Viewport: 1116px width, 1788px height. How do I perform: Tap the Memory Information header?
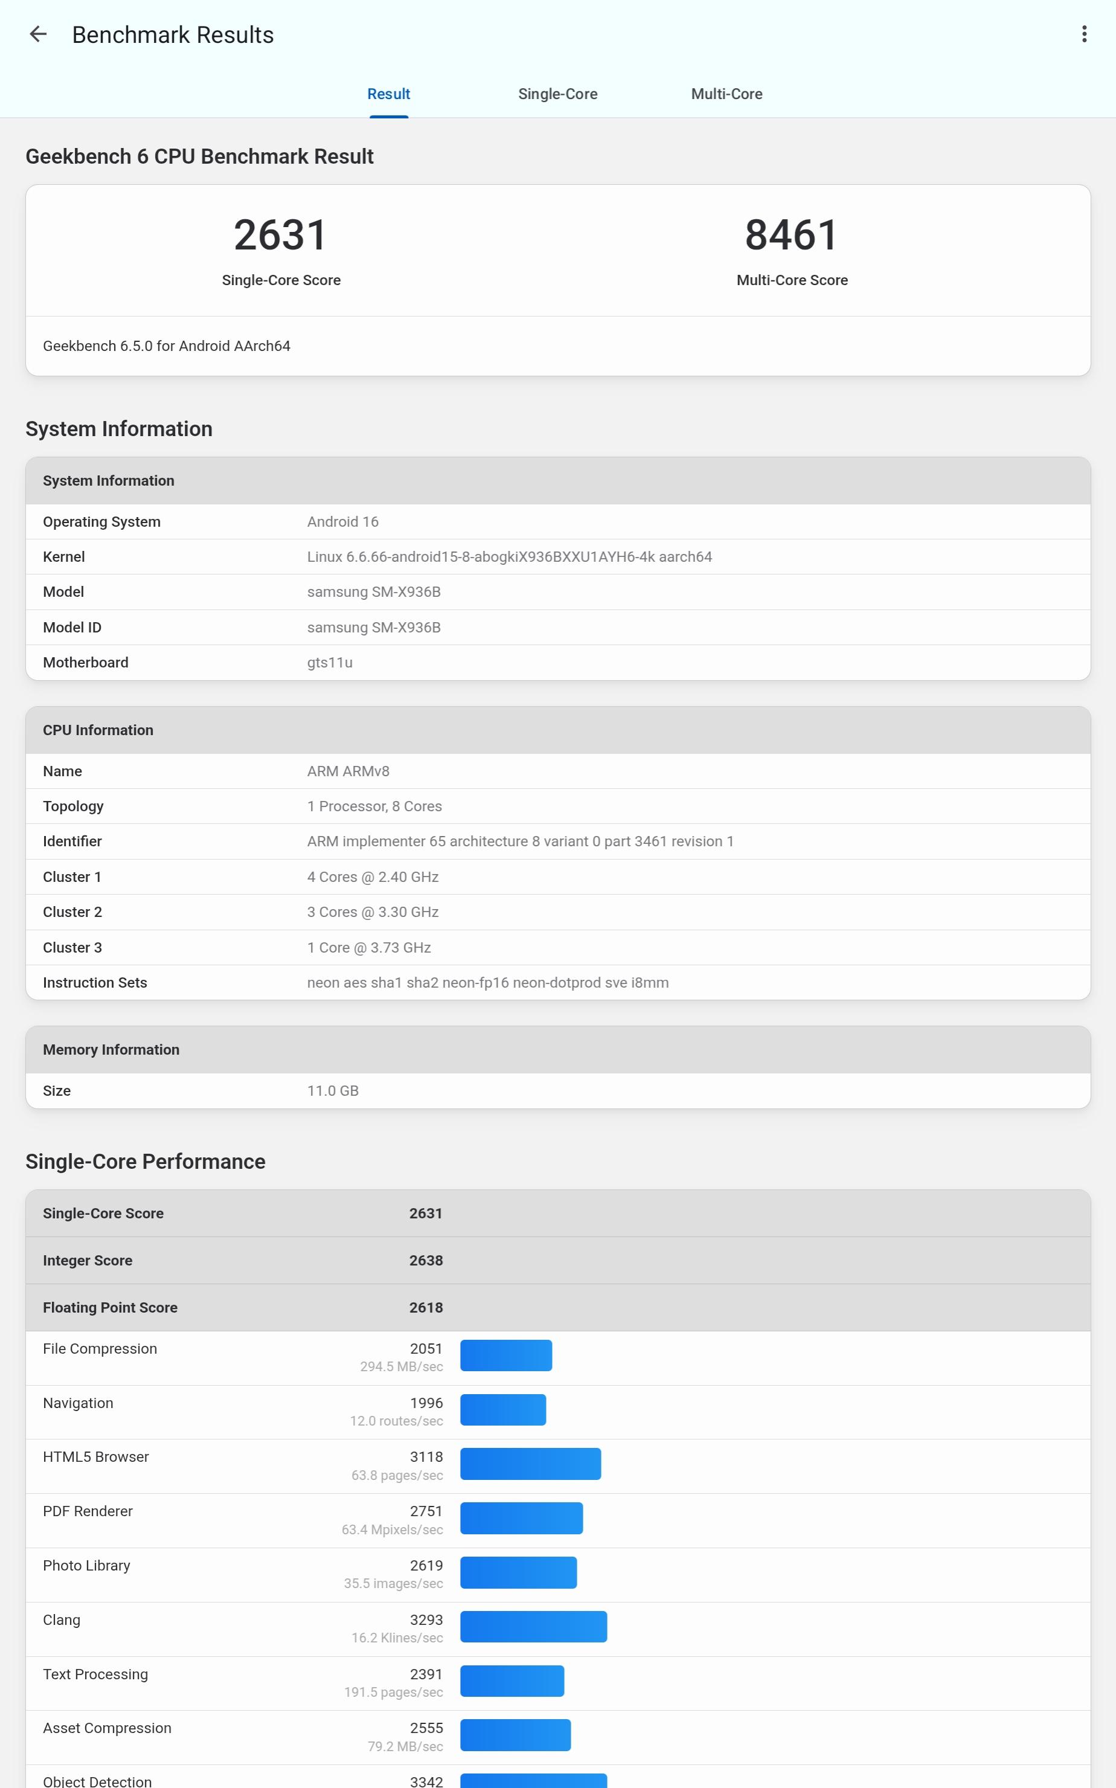557,1049
